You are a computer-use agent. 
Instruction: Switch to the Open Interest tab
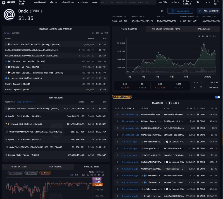tap(19, 167)
